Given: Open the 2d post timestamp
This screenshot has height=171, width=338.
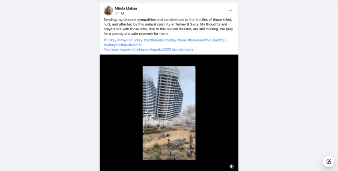Looking at the screenshot, I should click(x=117, y=13).
